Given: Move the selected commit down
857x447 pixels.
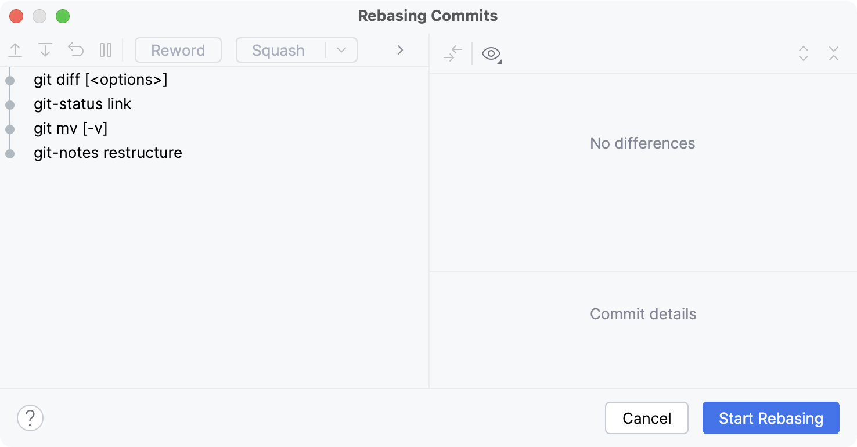Looking at the screenshot, I should point(45,50).
